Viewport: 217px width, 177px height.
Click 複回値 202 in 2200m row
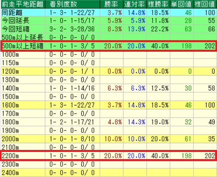210,156
